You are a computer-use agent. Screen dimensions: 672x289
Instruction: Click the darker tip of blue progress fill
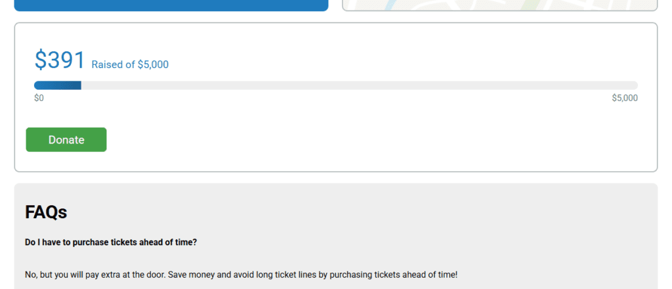tap(77, 86)
